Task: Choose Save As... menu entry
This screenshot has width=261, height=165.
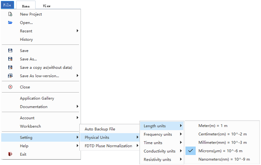Action: [41, 59]
